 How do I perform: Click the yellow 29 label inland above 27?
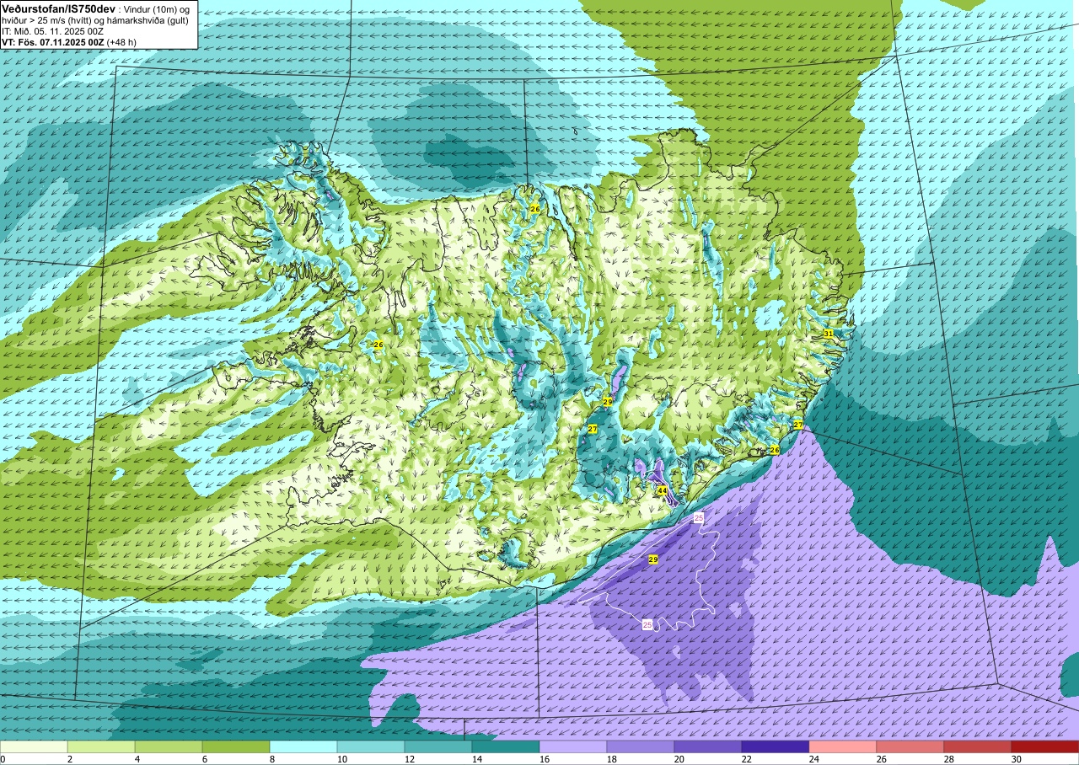tap(608, 403)
